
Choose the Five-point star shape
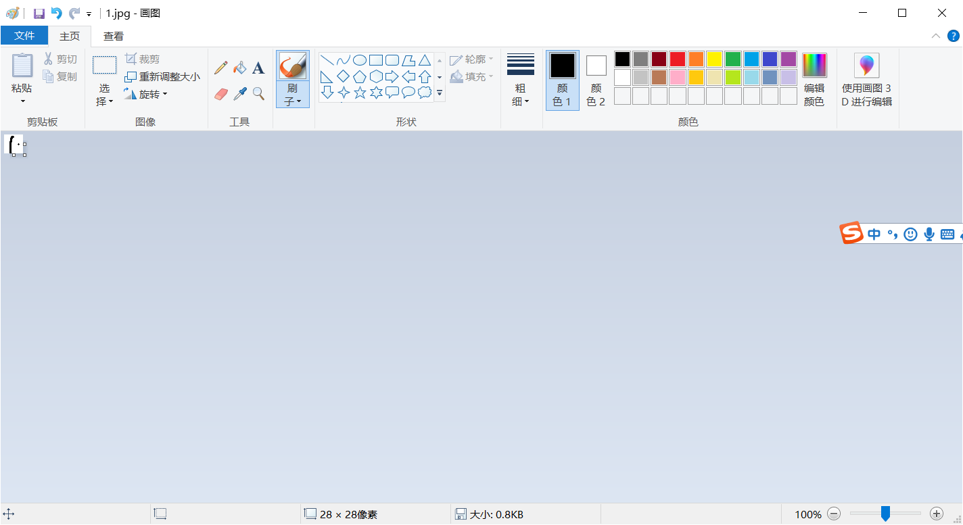tap(360, 93)
